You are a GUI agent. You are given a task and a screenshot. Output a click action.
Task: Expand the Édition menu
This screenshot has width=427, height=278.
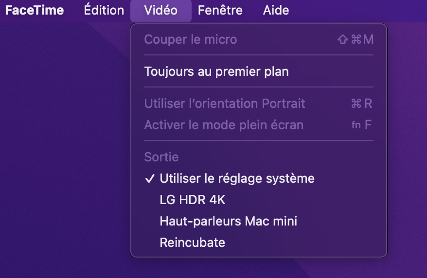tap(104, 10)
